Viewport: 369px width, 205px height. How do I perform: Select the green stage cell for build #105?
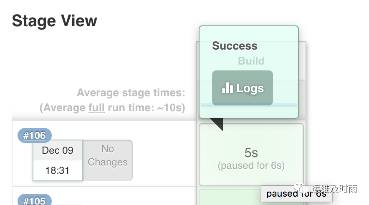251,197
